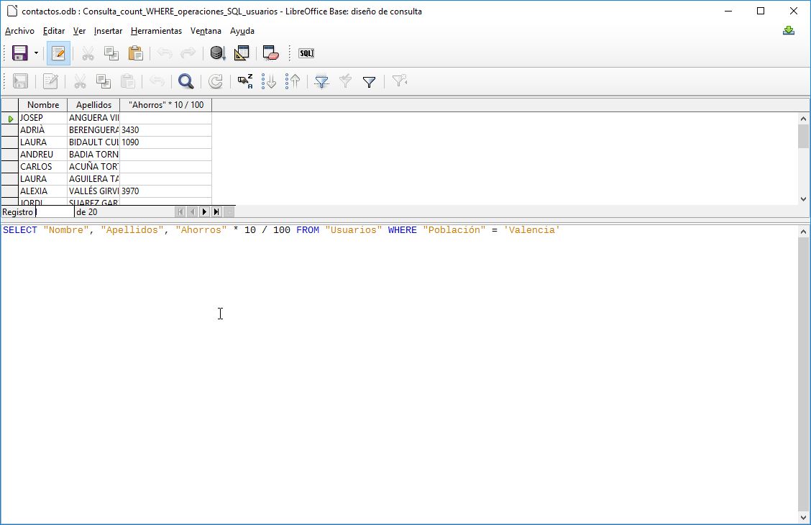Run the query with the database icon
811x525 pixels.
click(217, 53)
